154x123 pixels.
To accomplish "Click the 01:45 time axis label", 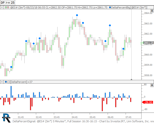I will (x=21, y=117).
